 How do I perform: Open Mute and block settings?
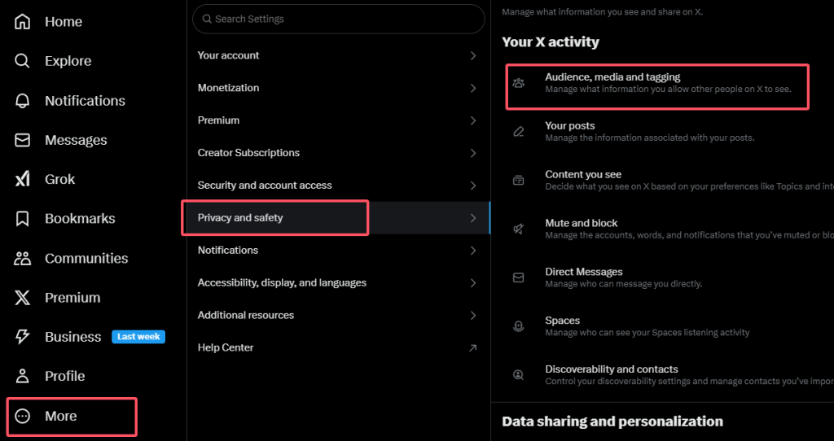(662, 229)
